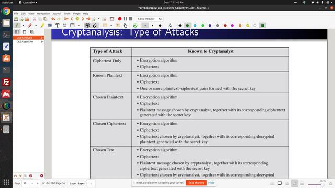This screenshot has height=188, width=335.
Task: Select the LaTeX math tool
Action: (x=65, y=26)
